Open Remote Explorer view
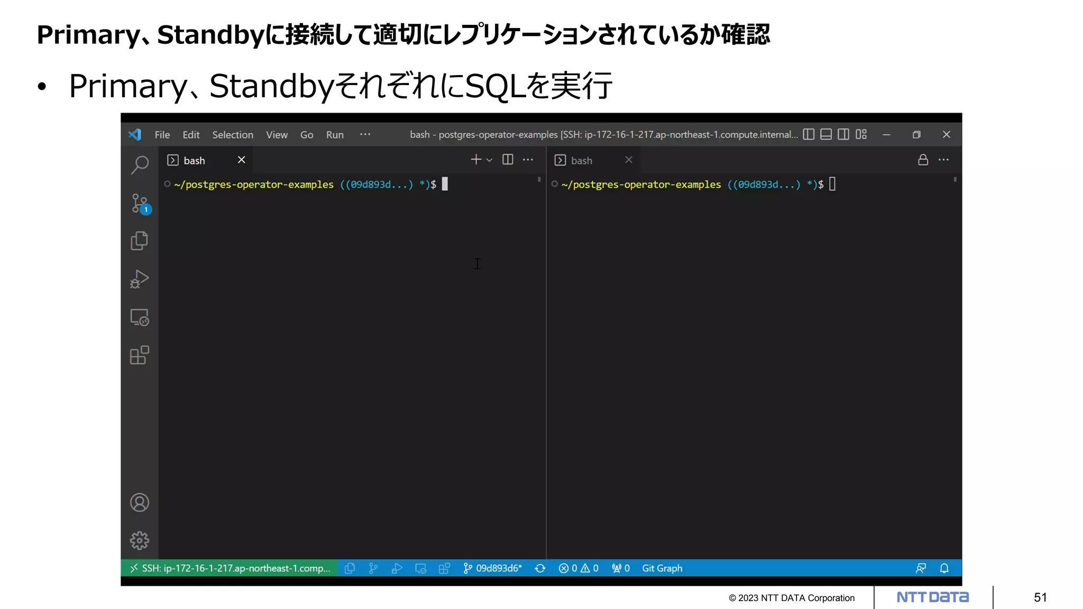1083x609 pixels. point(140,317)
